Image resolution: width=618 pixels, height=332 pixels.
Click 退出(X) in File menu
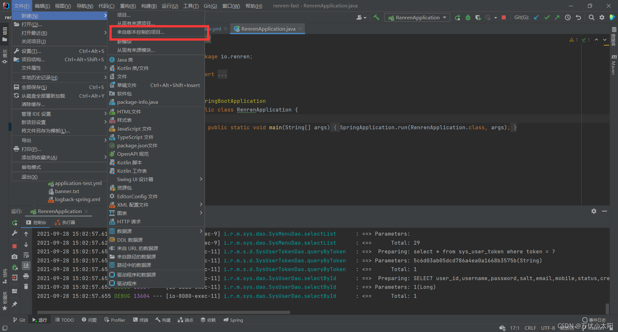(60, 177)
